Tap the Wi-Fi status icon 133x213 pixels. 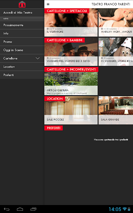coord(124,209)
